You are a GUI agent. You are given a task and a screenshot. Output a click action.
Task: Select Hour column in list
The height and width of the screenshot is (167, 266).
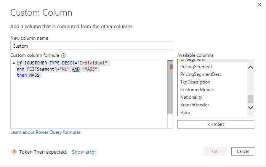point(185,112)
